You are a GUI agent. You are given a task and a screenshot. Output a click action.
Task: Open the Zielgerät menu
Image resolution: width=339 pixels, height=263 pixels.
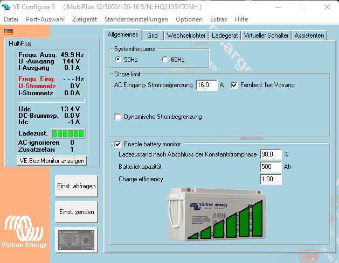pos(85,19)
